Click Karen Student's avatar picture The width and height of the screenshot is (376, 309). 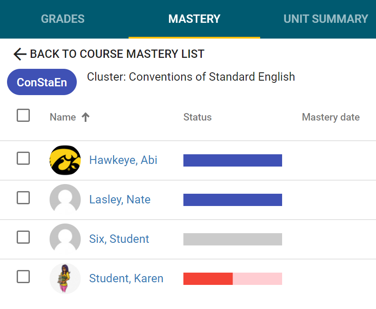coord(65,278)
